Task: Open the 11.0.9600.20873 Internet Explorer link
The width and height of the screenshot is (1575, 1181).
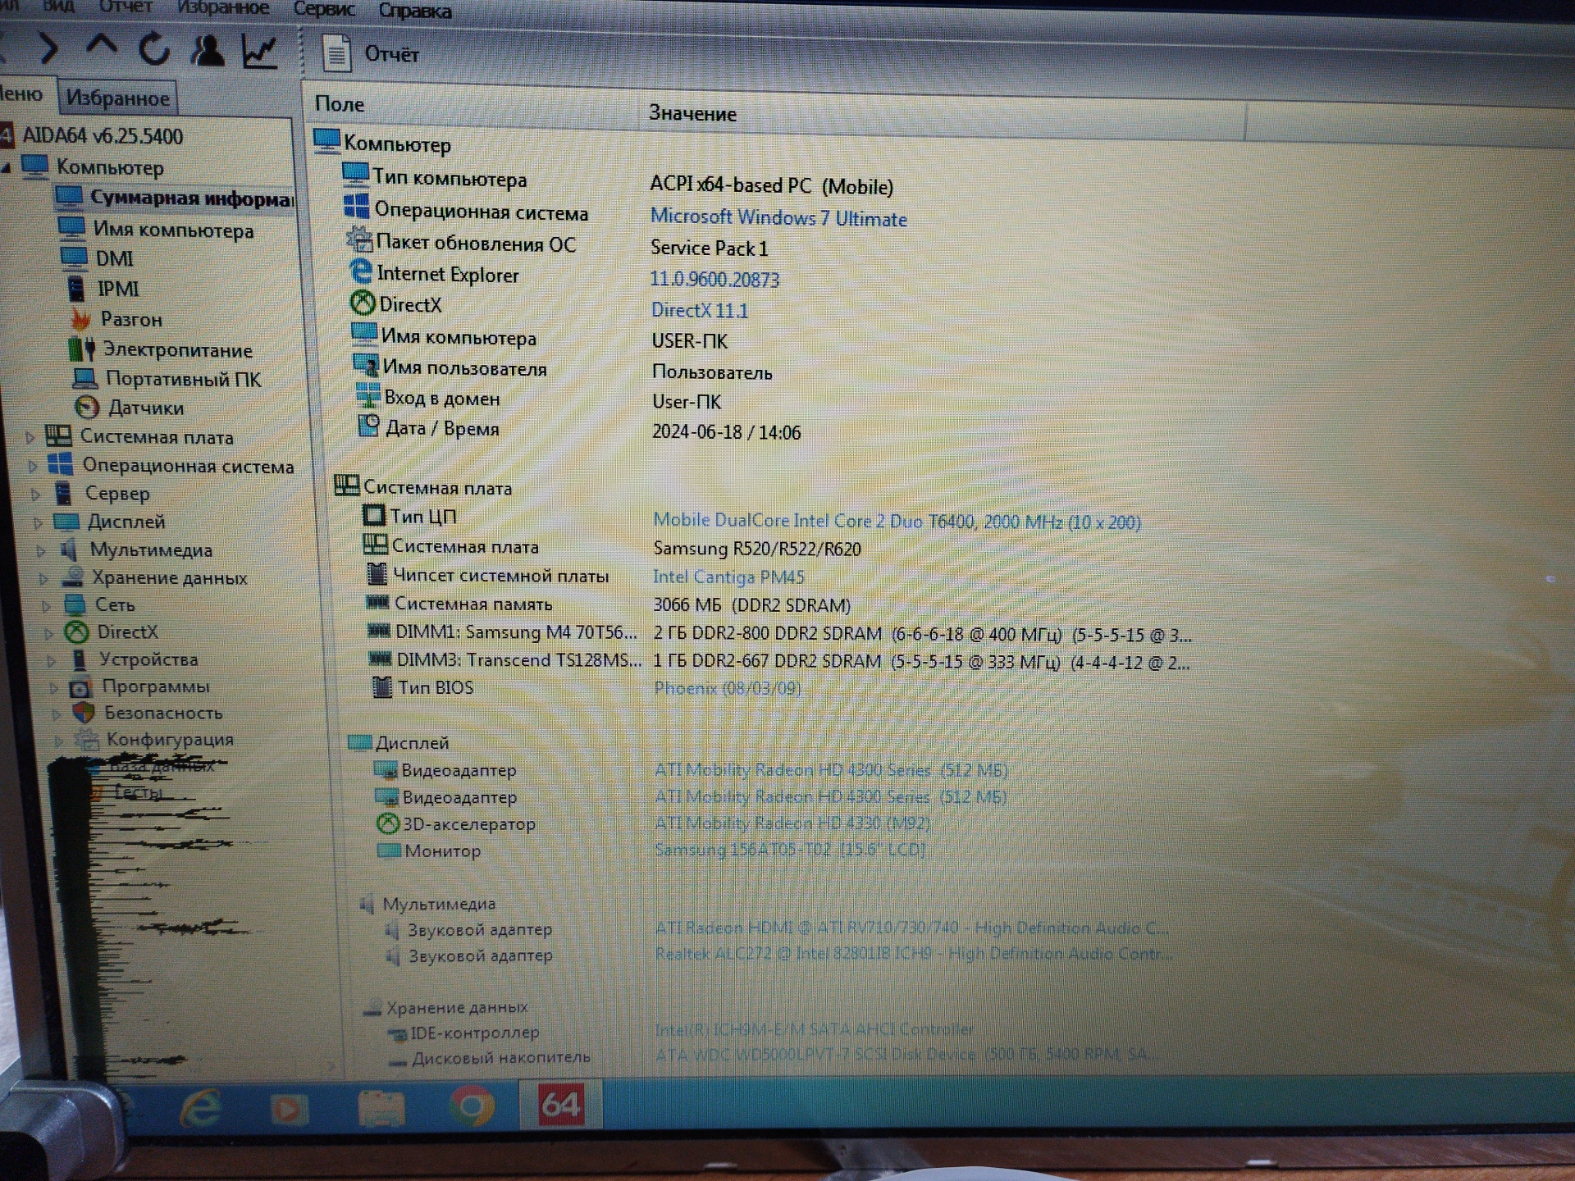Action: (714, 279)
